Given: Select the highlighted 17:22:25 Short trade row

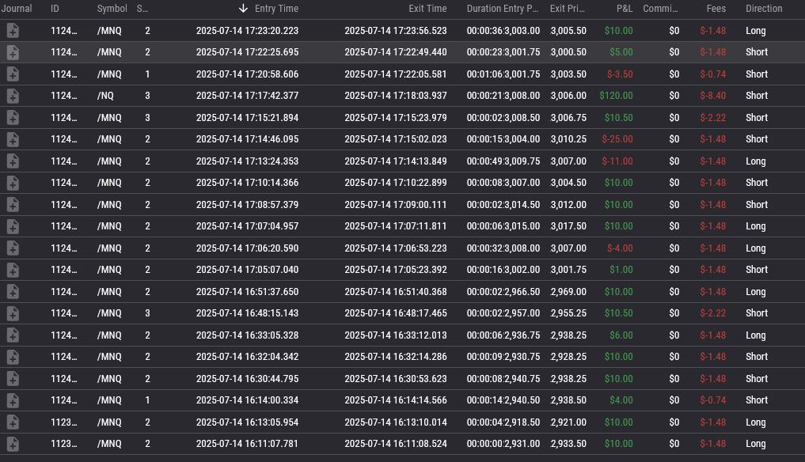Looking at the screenshot, I should pyautogui.click(x=396, y=52).
